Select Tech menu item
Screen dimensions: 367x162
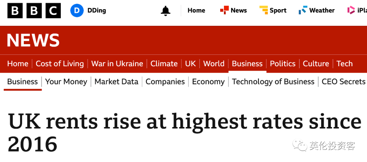click(x=345, y=64)
